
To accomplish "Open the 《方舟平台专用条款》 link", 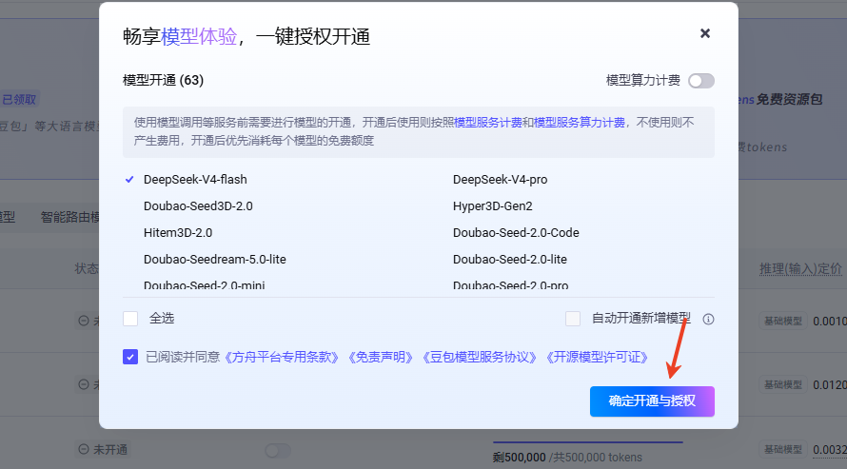I will (x=282, y=358).
